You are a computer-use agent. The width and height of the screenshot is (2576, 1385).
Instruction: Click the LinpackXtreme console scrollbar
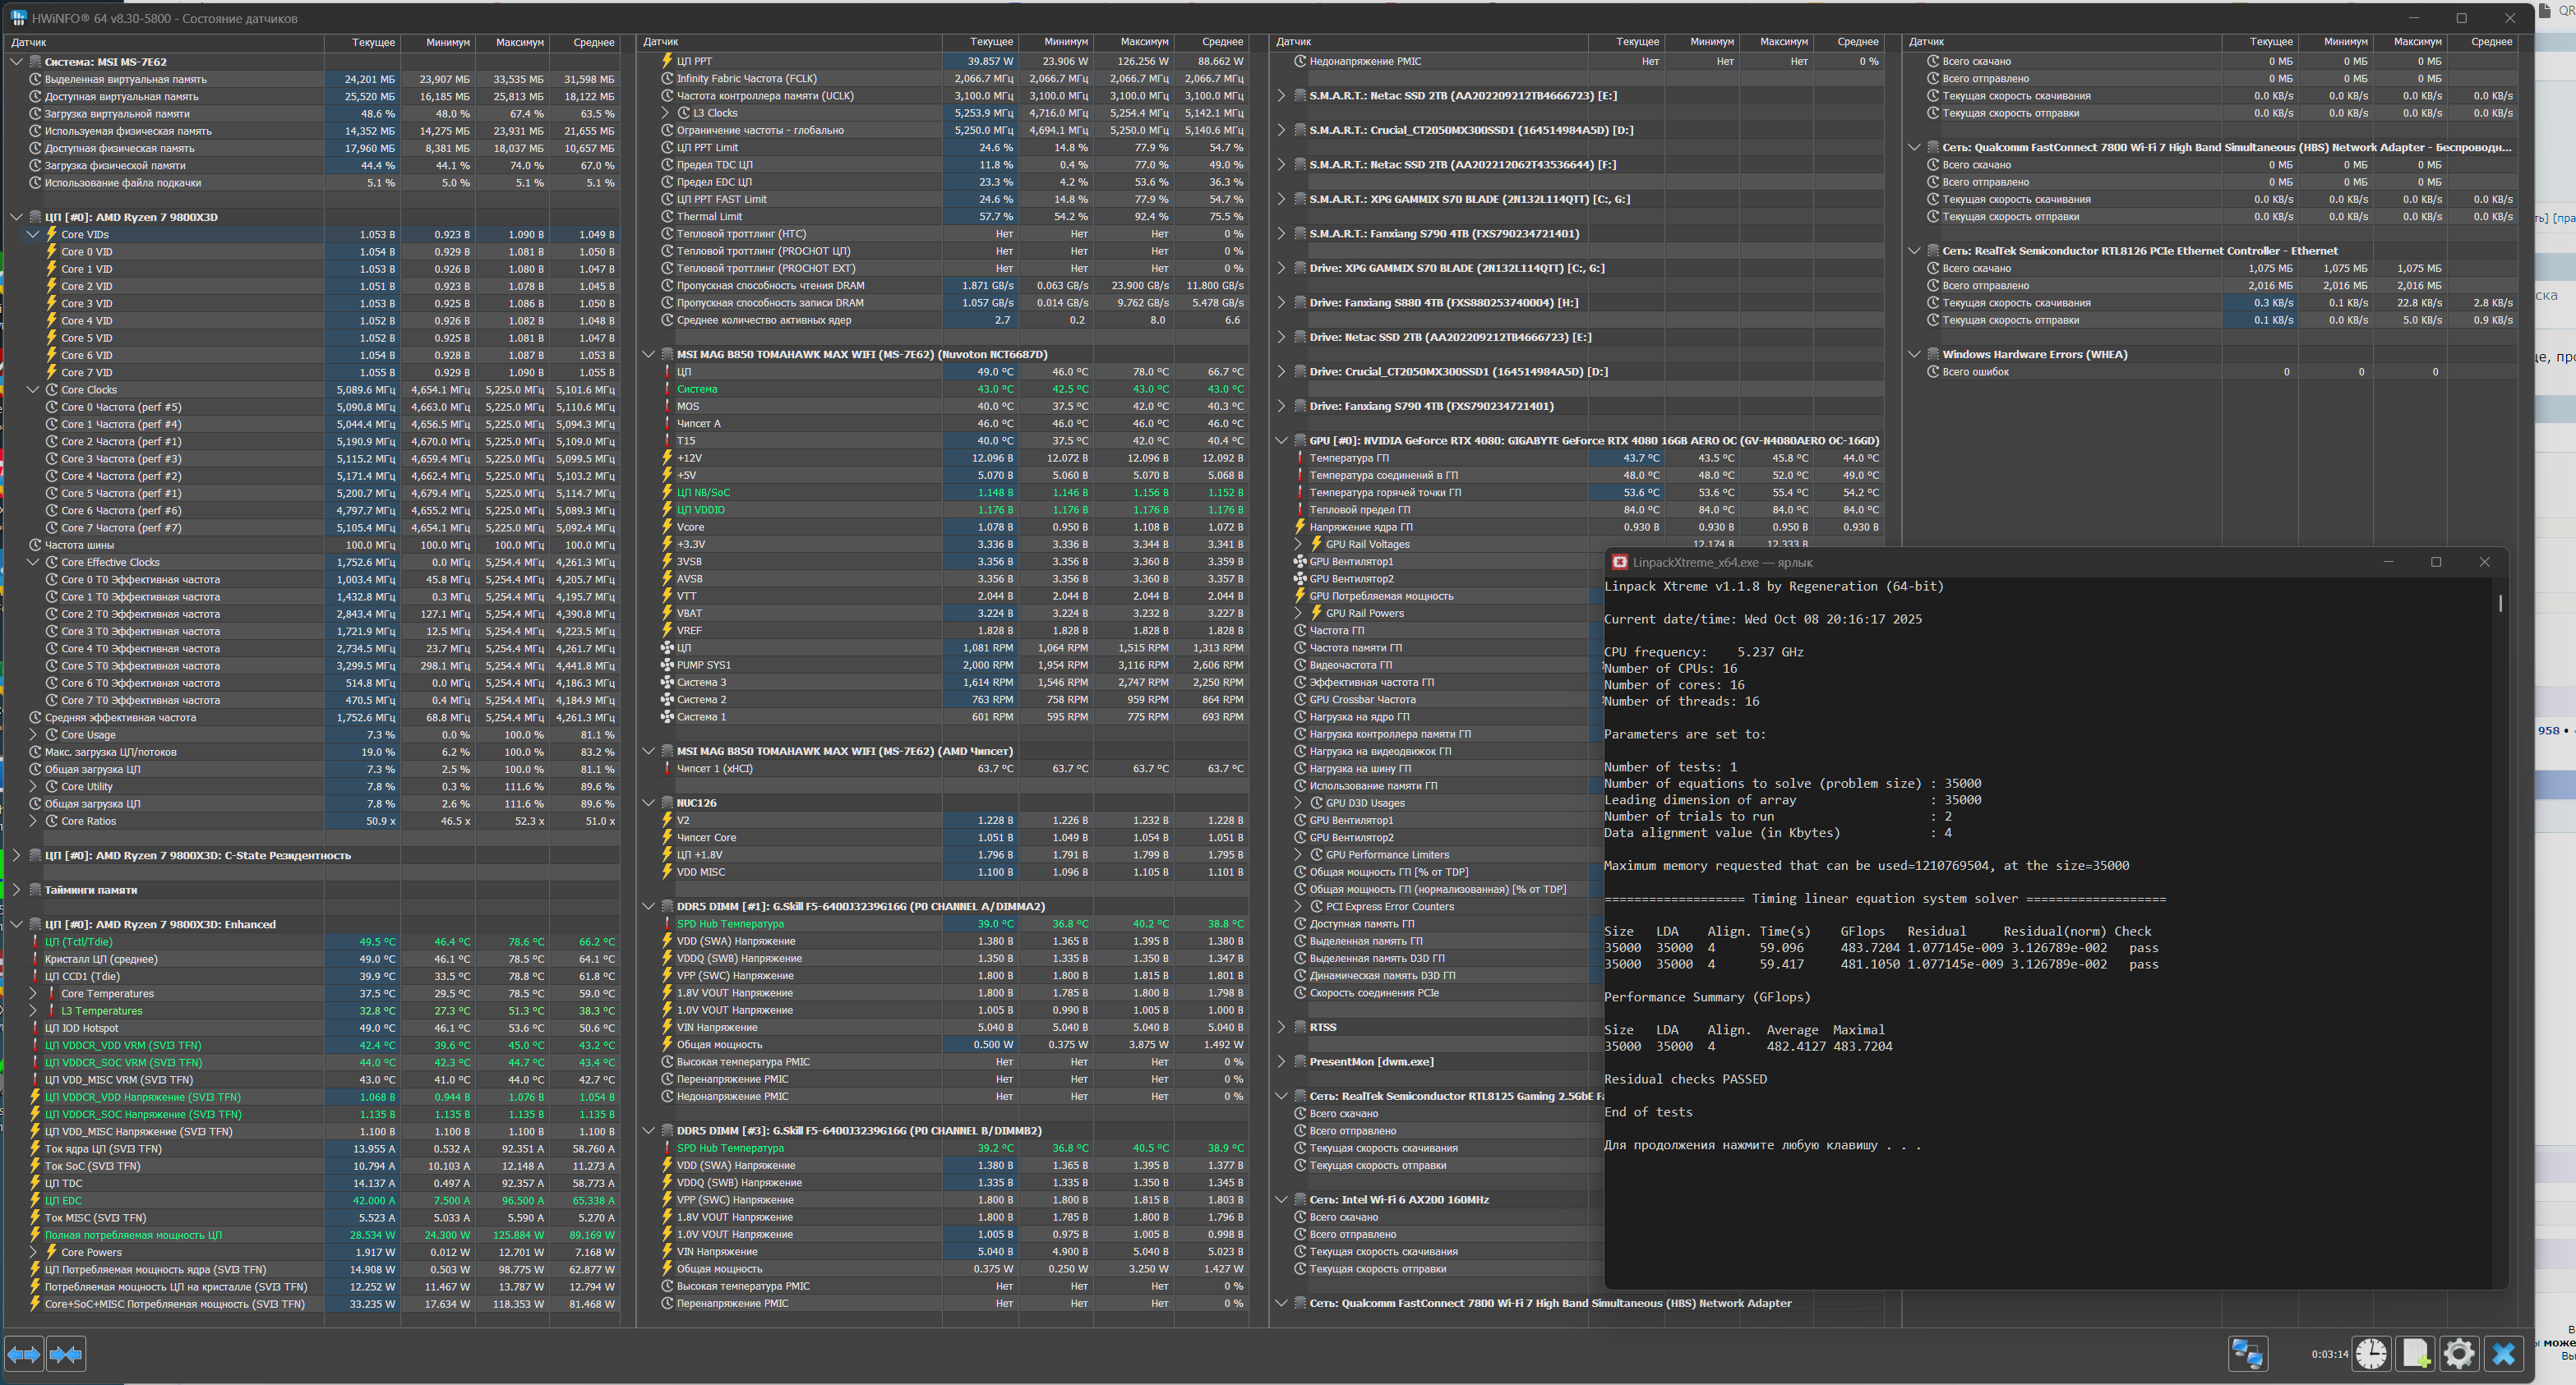(2500, 603)
